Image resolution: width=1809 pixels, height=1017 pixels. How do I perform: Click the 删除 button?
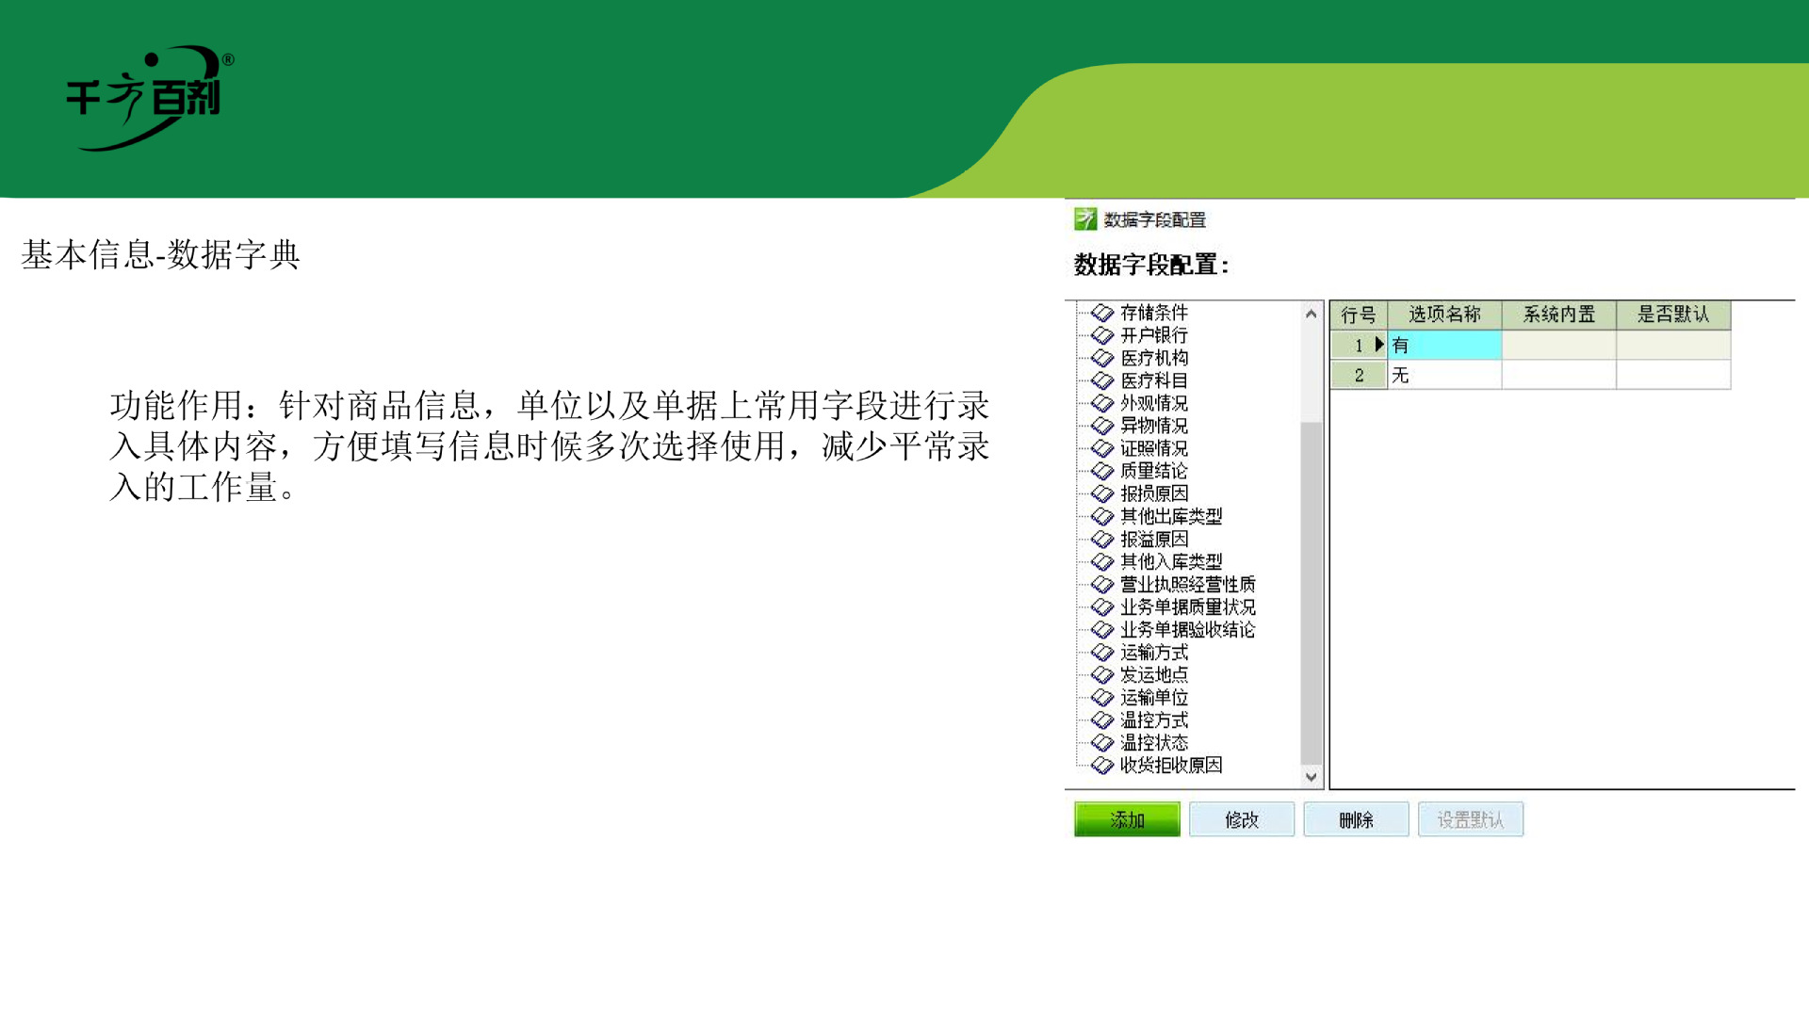tap(1356, 819)
